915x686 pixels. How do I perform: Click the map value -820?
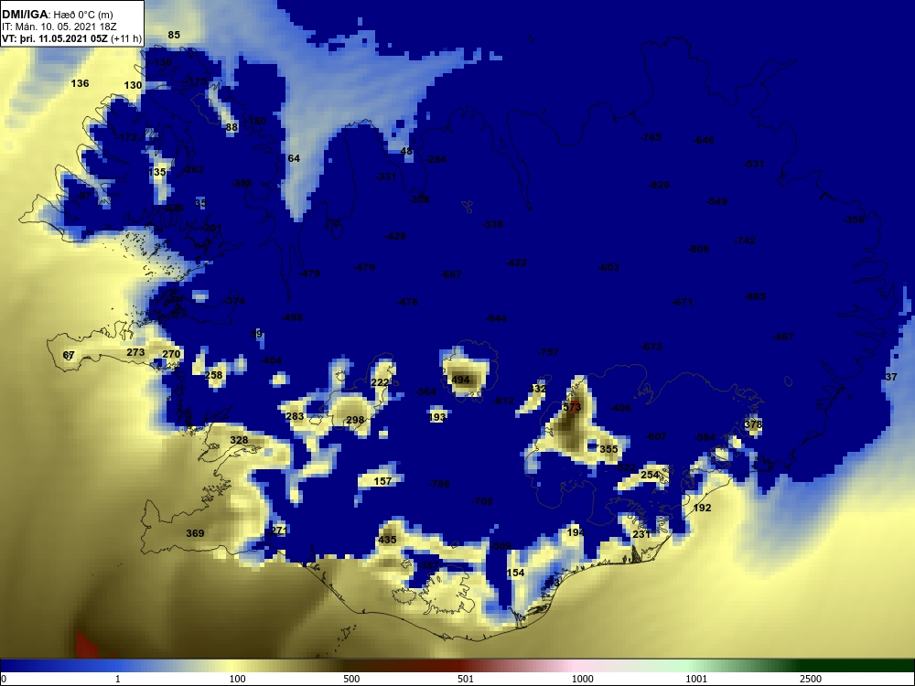pos(659,185)
